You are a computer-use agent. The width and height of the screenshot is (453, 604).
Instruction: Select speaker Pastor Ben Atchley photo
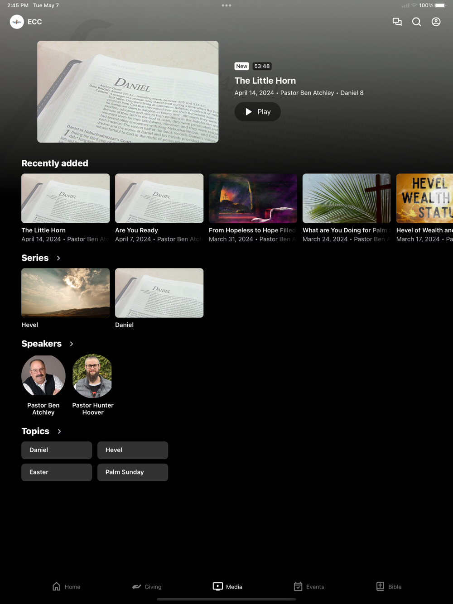click(x=43, y=376)
